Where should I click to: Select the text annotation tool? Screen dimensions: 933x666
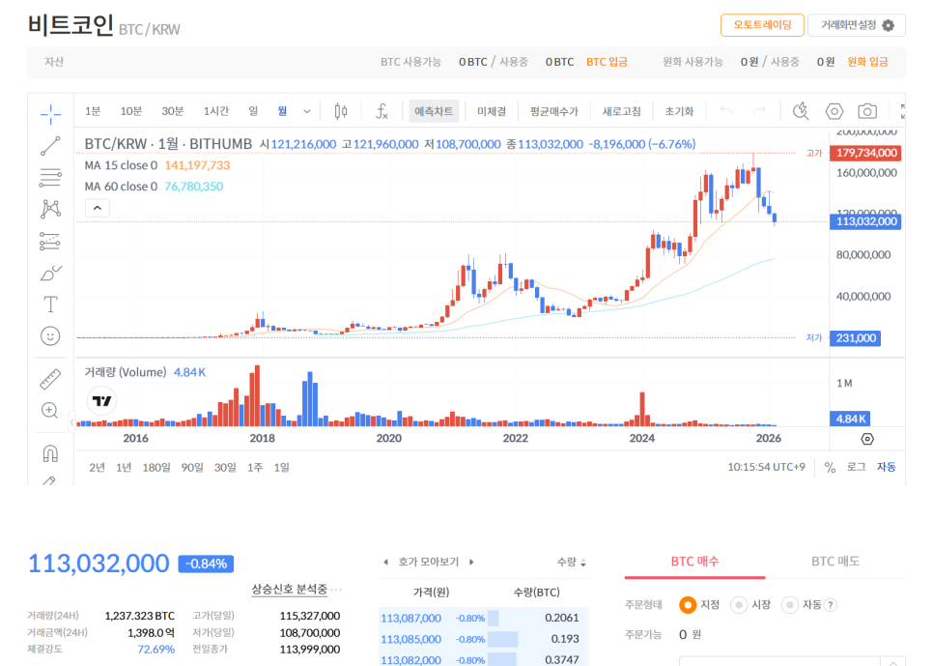[50, 304]
